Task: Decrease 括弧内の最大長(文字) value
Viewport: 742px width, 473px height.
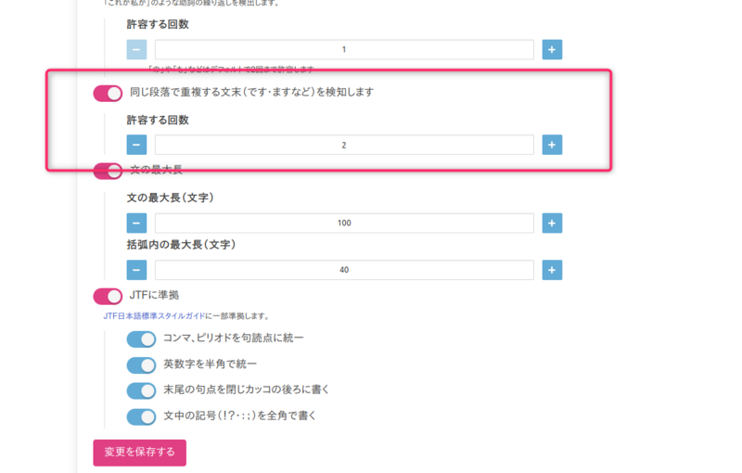Action: pyautogui.click(x=136, y=270)
